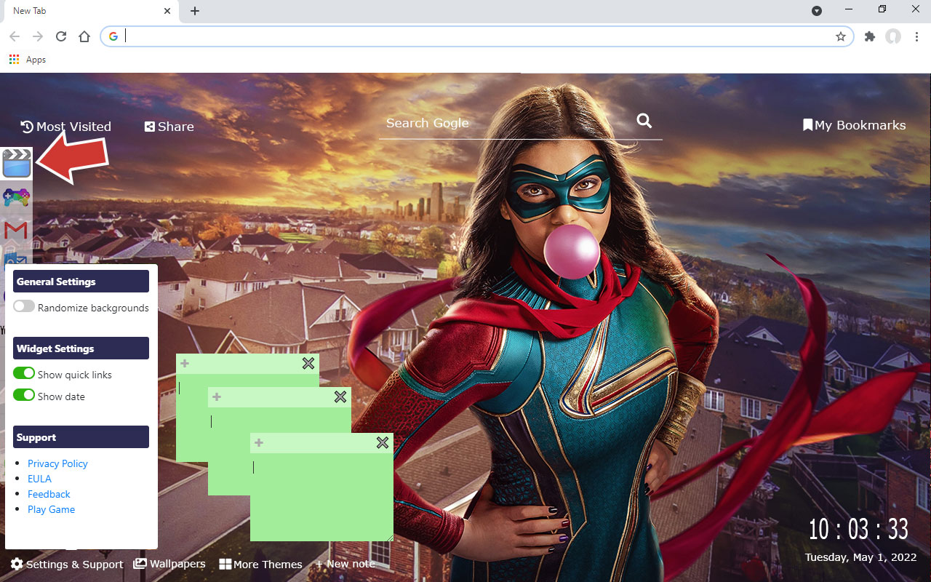Click in the Chrome address bar
931x582 pixels.
point(476,36)
